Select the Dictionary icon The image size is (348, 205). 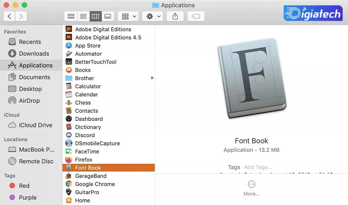point(69,127)
